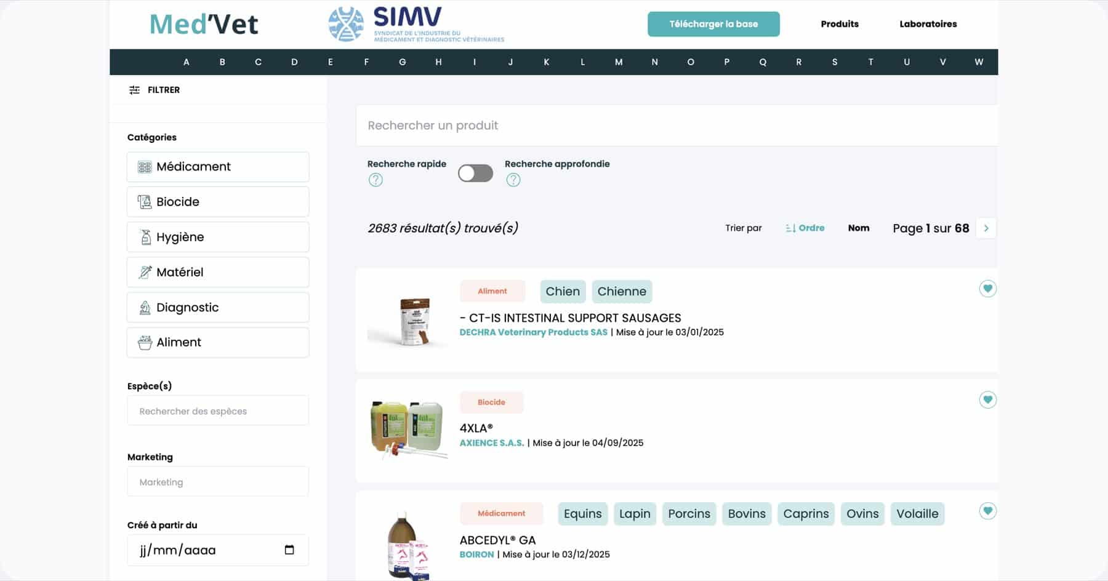Click the Bovins species tag
The image size is (1108, 581).
click(x=747, y=514)
